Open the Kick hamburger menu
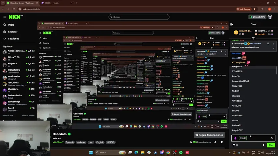The height and width of the screenshot is (156, 278). pyautogui.click(x=5, y=17)
